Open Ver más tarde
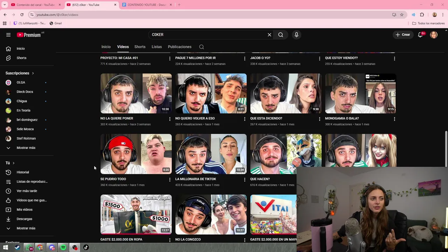The width and height of the screenshot is (448, 252). (x=27, y=191)
